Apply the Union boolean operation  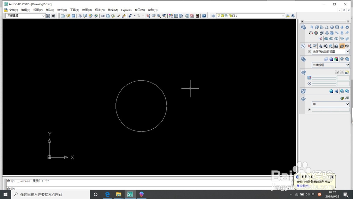326,39
